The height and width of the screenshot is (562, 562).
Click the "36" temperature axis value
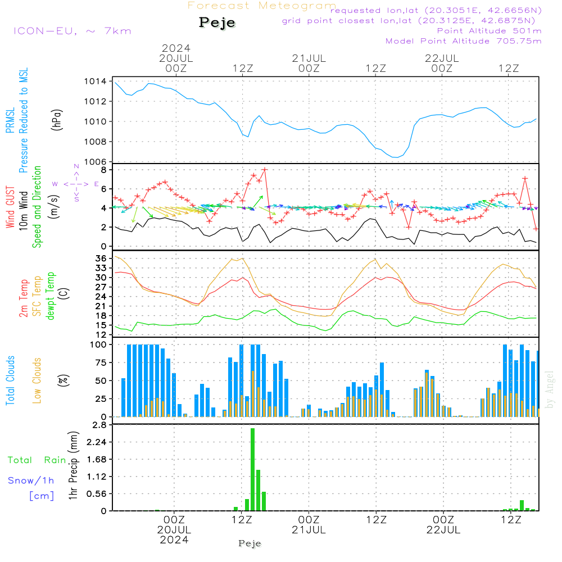(101, 259)
